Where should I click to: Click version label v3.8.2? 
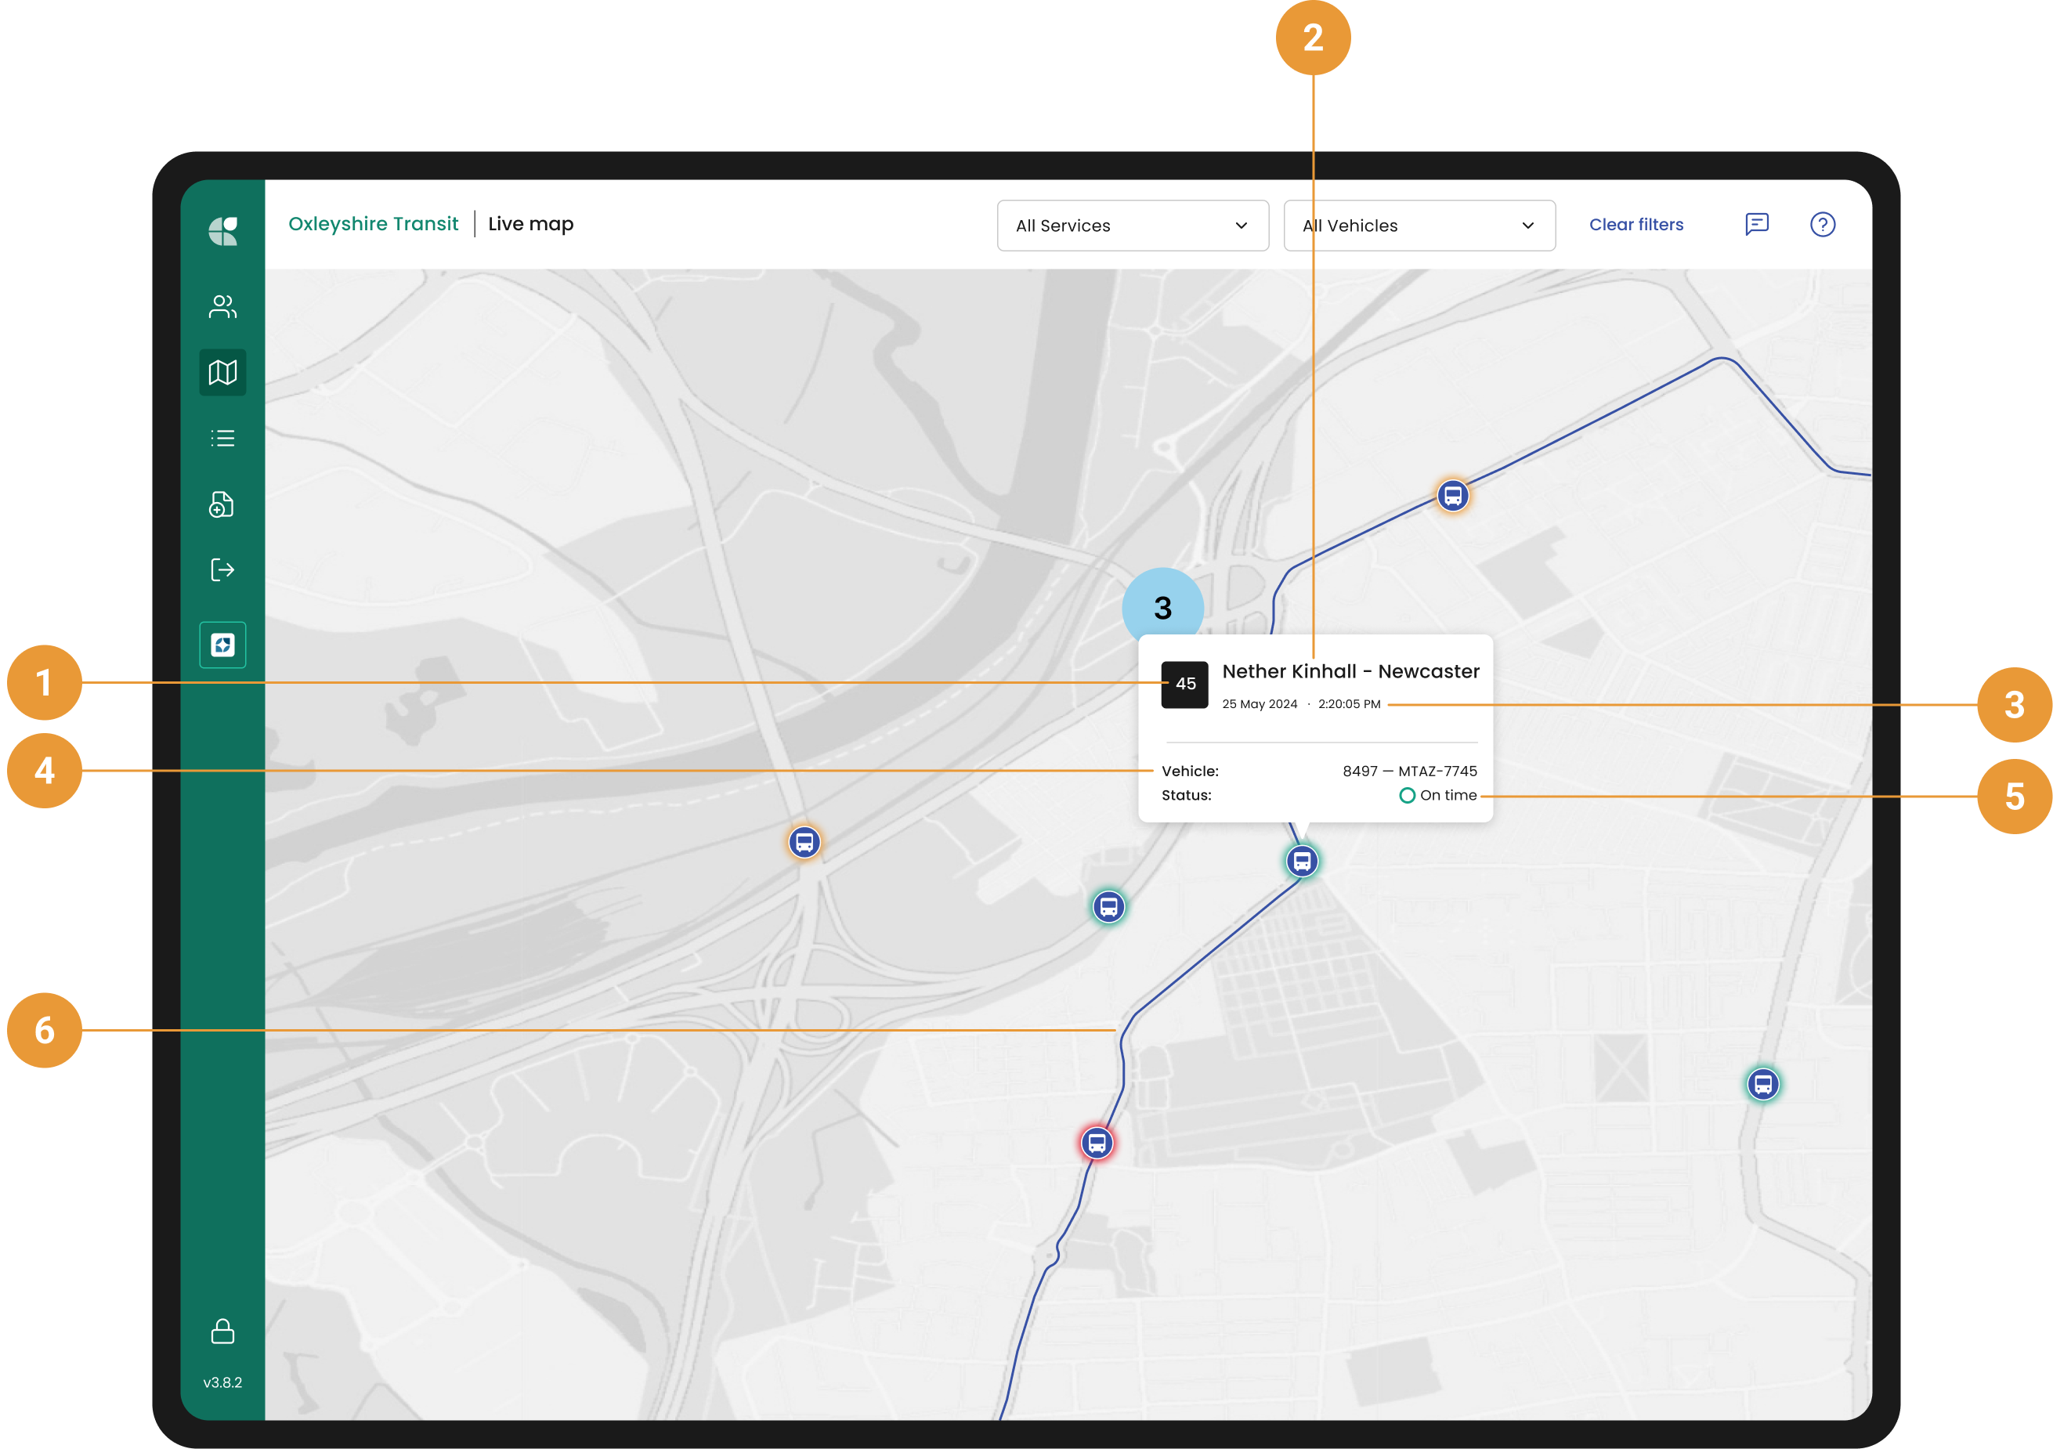click(222, 1382)
